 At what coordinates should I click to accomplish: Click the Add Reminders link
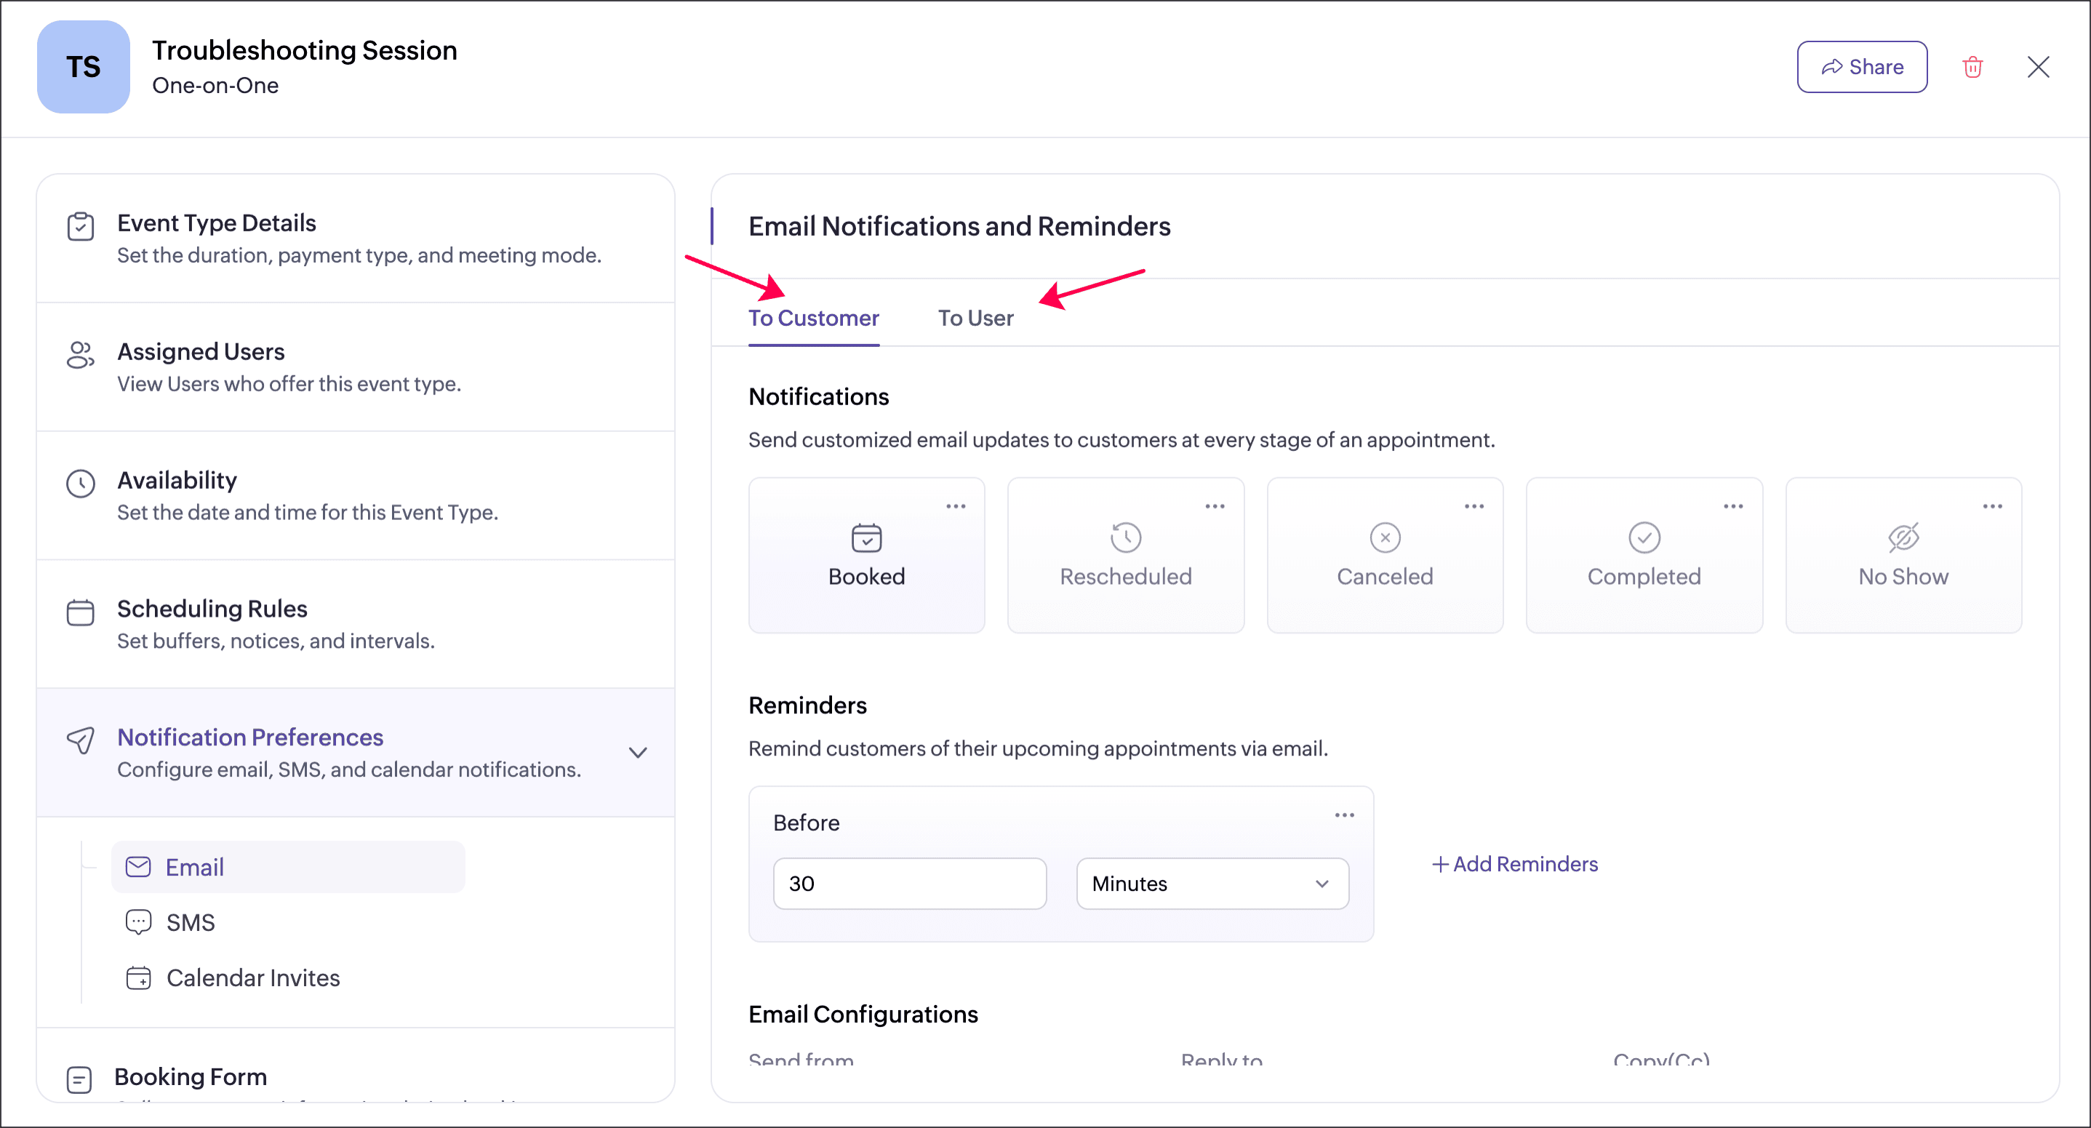(1514, 863)
